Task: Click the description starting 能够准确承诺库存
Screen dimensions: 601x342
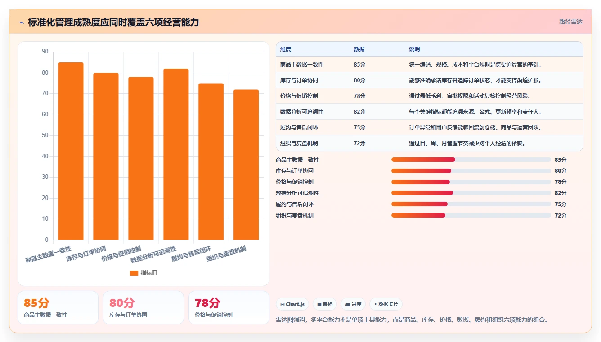Action: pos(475,80)
